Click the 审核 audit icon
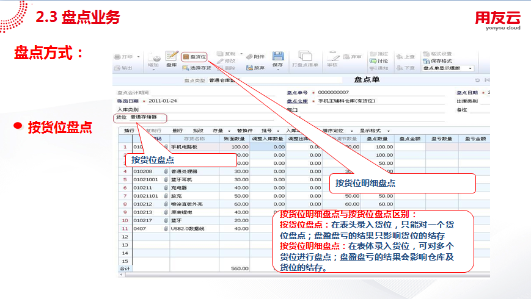The width and height of the screenshot is (531, 299). point(333,56)
